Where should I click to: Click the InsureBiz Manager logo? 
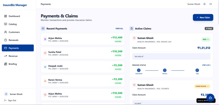point(15,5)
